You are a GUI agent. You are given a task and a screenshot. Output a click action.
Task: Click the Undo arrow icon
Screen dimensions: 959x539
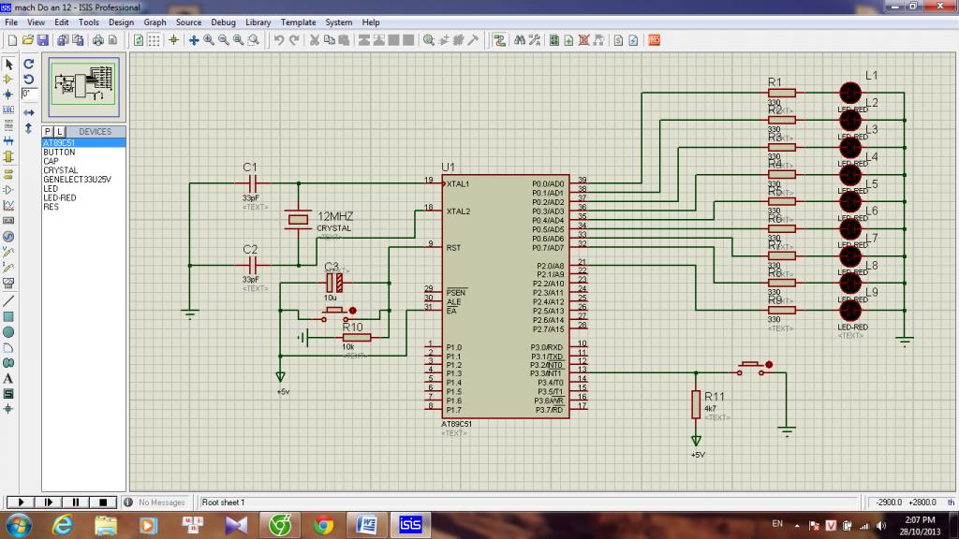(279, 40)
